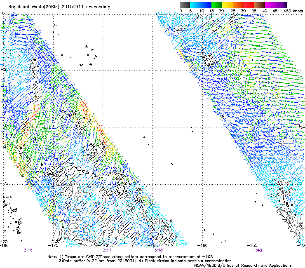Viewport: 305px width, 268px height.
Task: Click the purple '3:18' swath time
Action: pyautogui.click(x=159, y=250)
